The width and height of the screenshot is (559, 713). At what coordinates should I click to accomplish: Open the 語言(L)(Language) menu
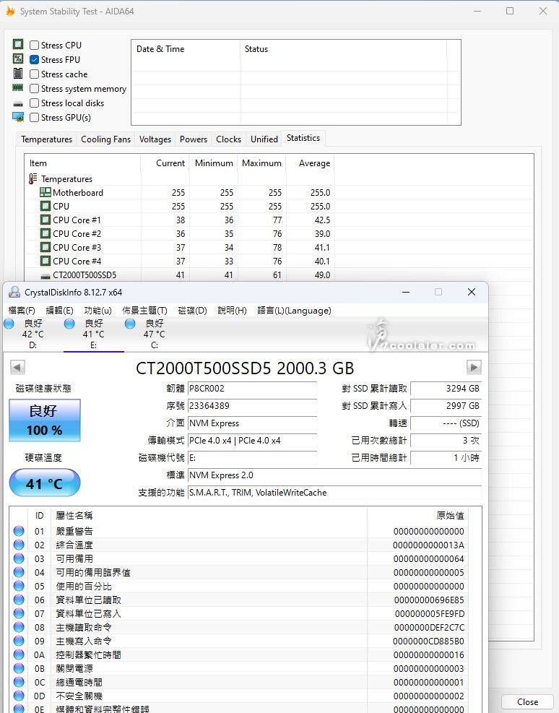(x=294, y=311)
